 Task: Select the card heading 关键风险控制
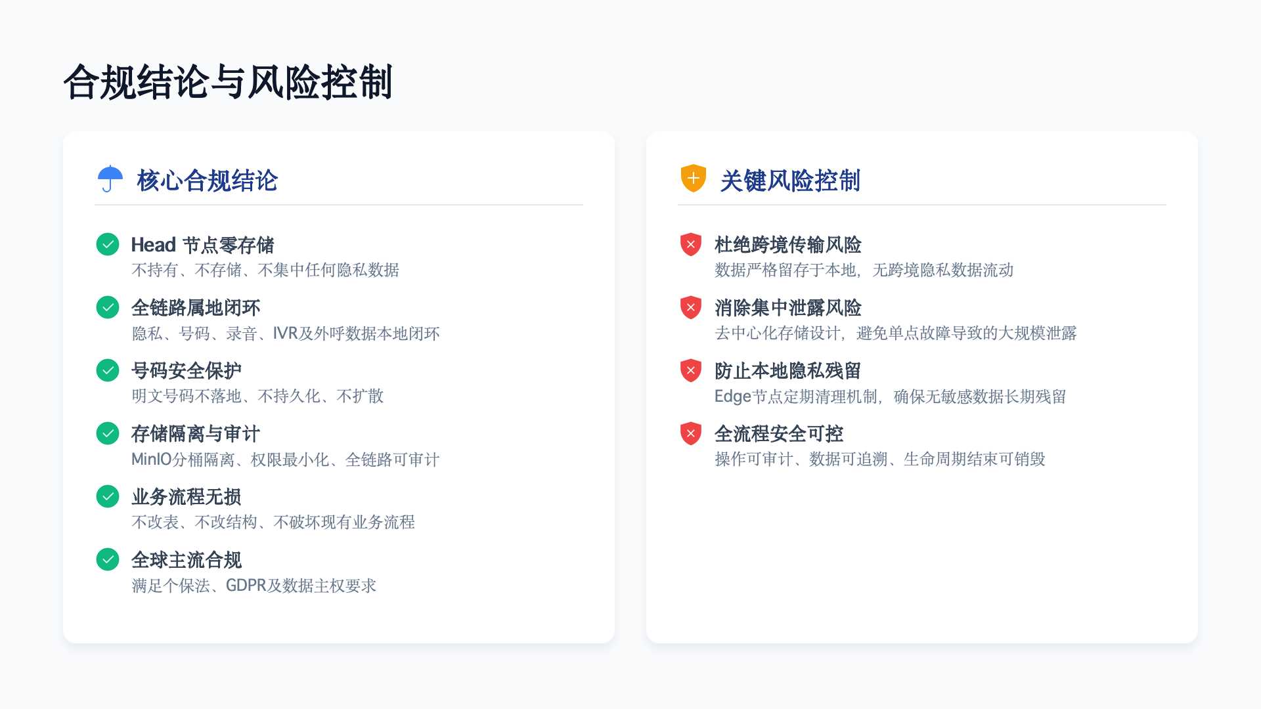coord(790,181)
